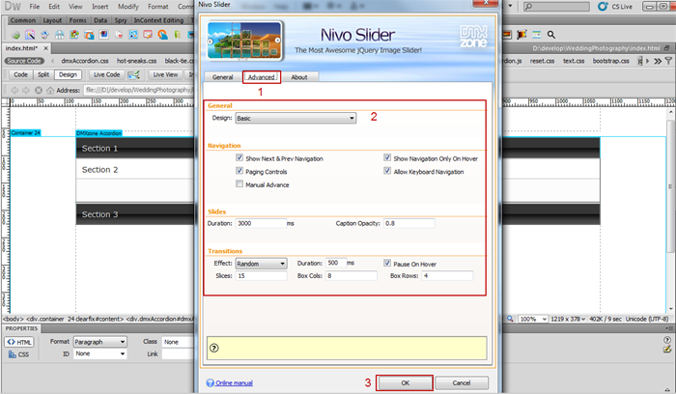The width and height of the screenshot is (676, 394).
Task: Click the Nivo Slider preview thumbnail
Action: pos(244,41)
